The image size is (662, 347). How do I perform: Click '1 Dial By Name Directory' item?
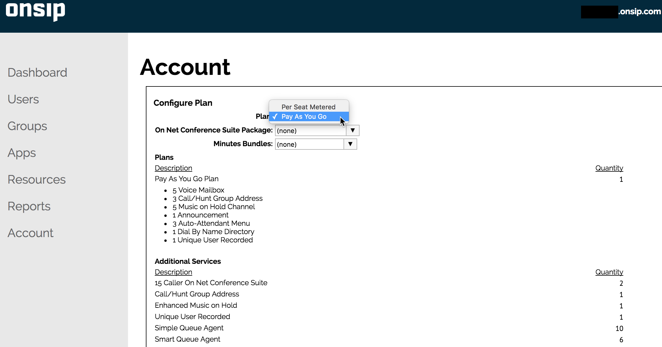click(213, 231)
